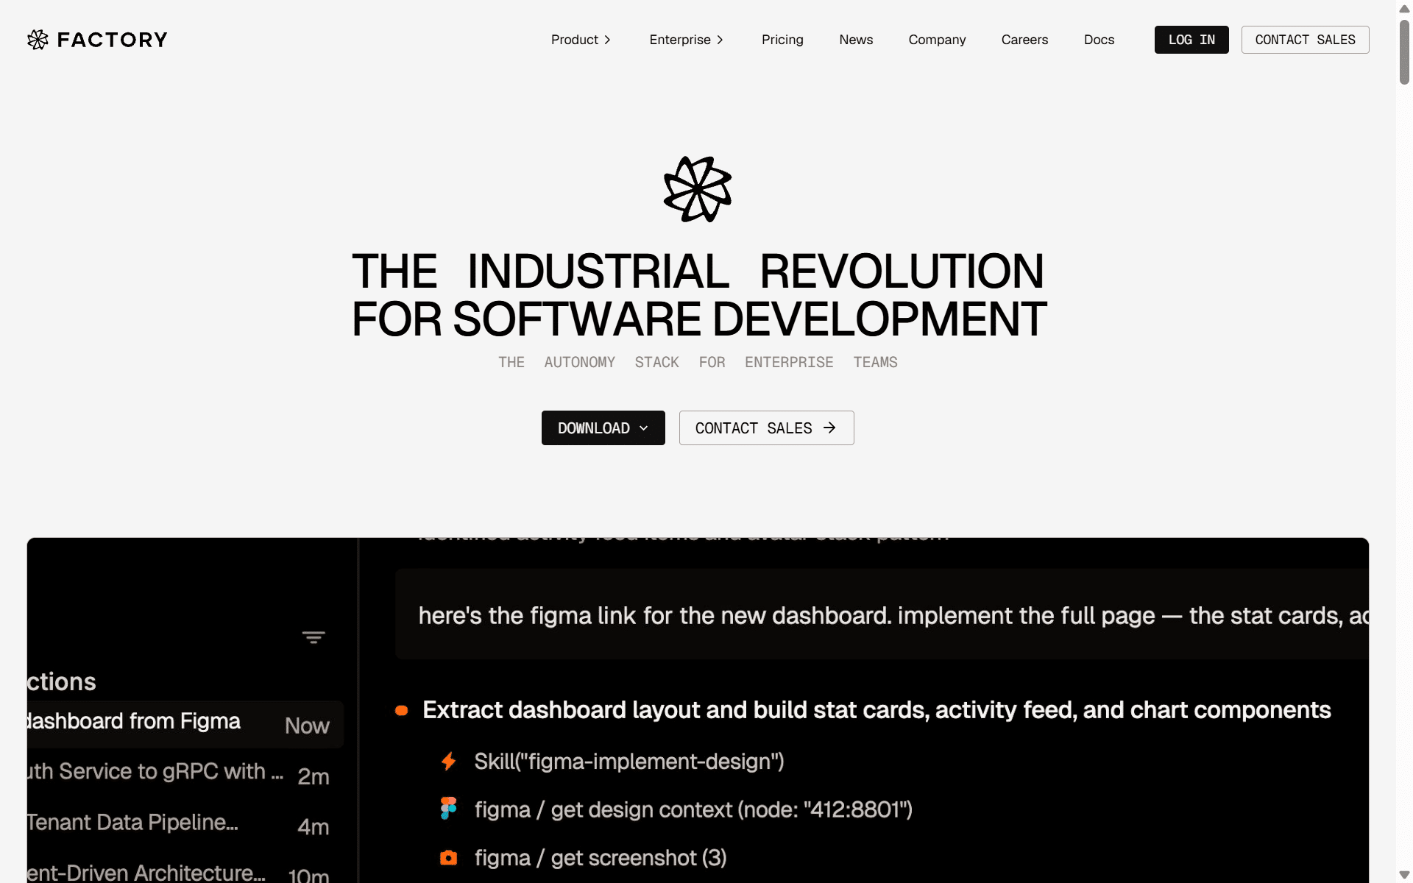The height and width of the screenshot is (883, 1413).
Task: Click the 'Extract dashboard layout' task heading
Action: coord(877,710)
